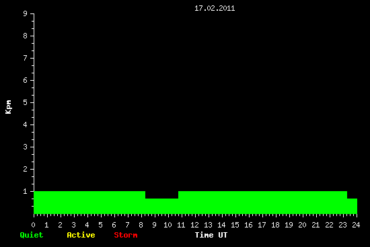The height and width of the screenshot is (247, 370).
Task: Click the Kpm axis label
Action: coord(9,107)
